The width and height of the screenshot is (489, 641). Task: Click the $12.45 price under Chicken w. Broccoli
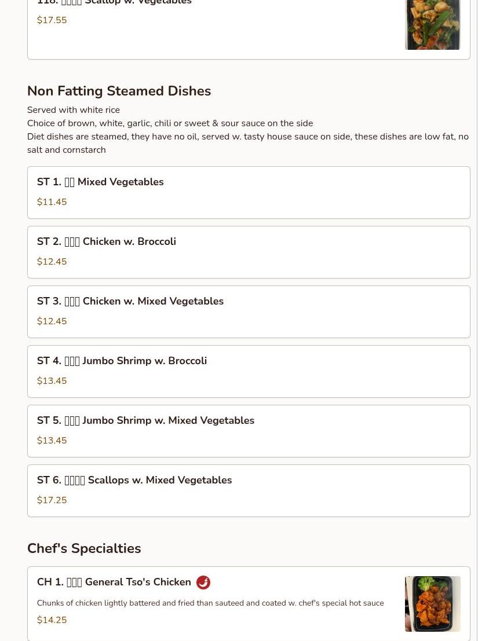[x=52, y=262]
